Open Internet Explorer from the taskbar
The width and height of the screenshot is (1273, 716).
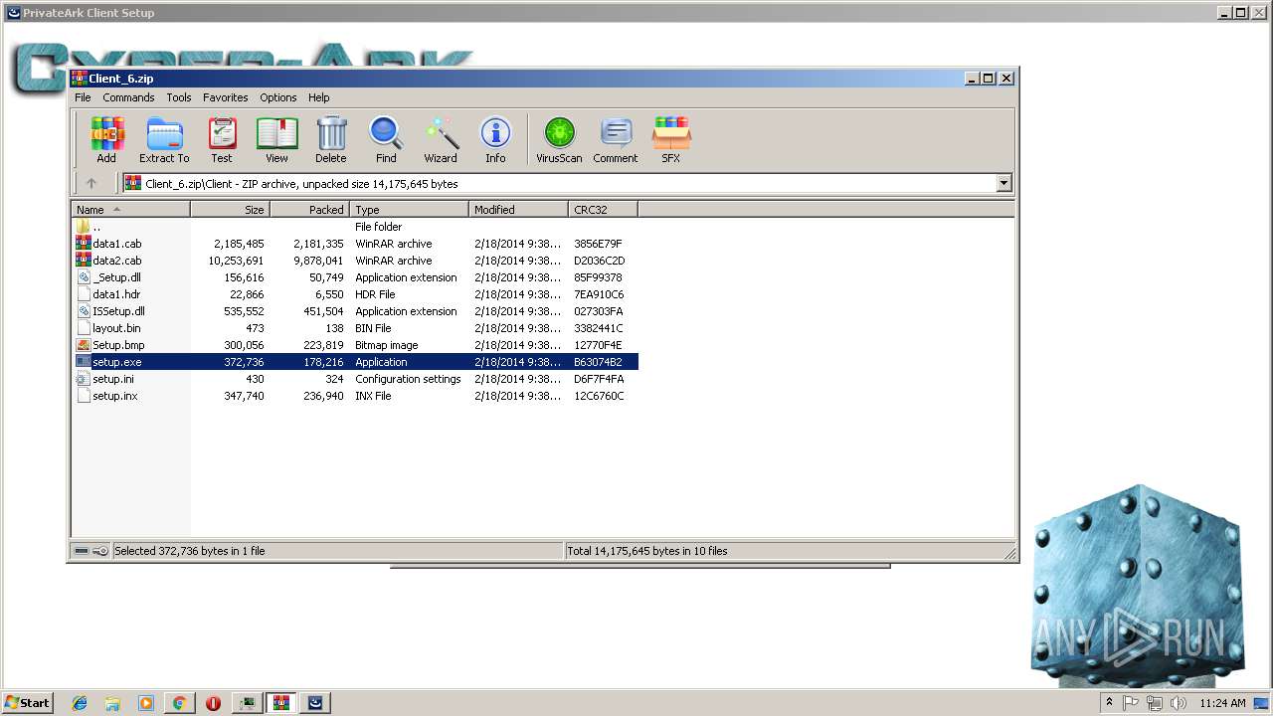[x=80, y=702]
